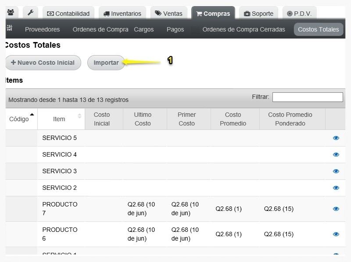The image size is (351, 262).
Task: Switch to the Contabilidad tab
Action: click(x=68, y=14)
